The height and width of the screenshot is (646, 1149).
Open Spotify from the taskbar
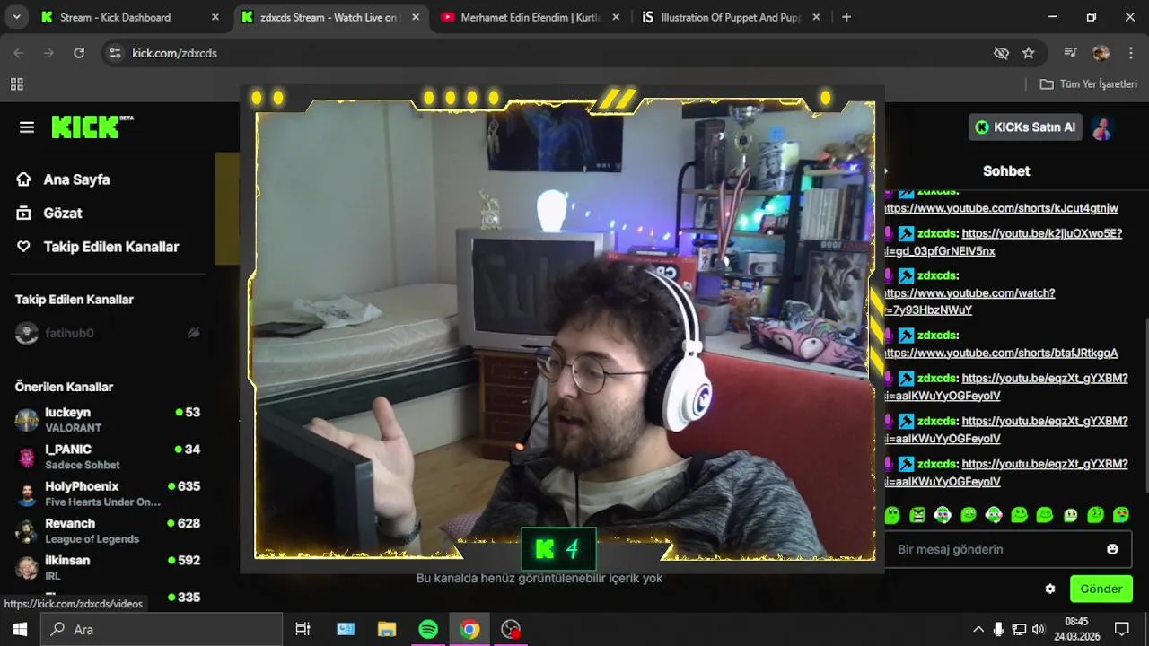coord(428,629)
